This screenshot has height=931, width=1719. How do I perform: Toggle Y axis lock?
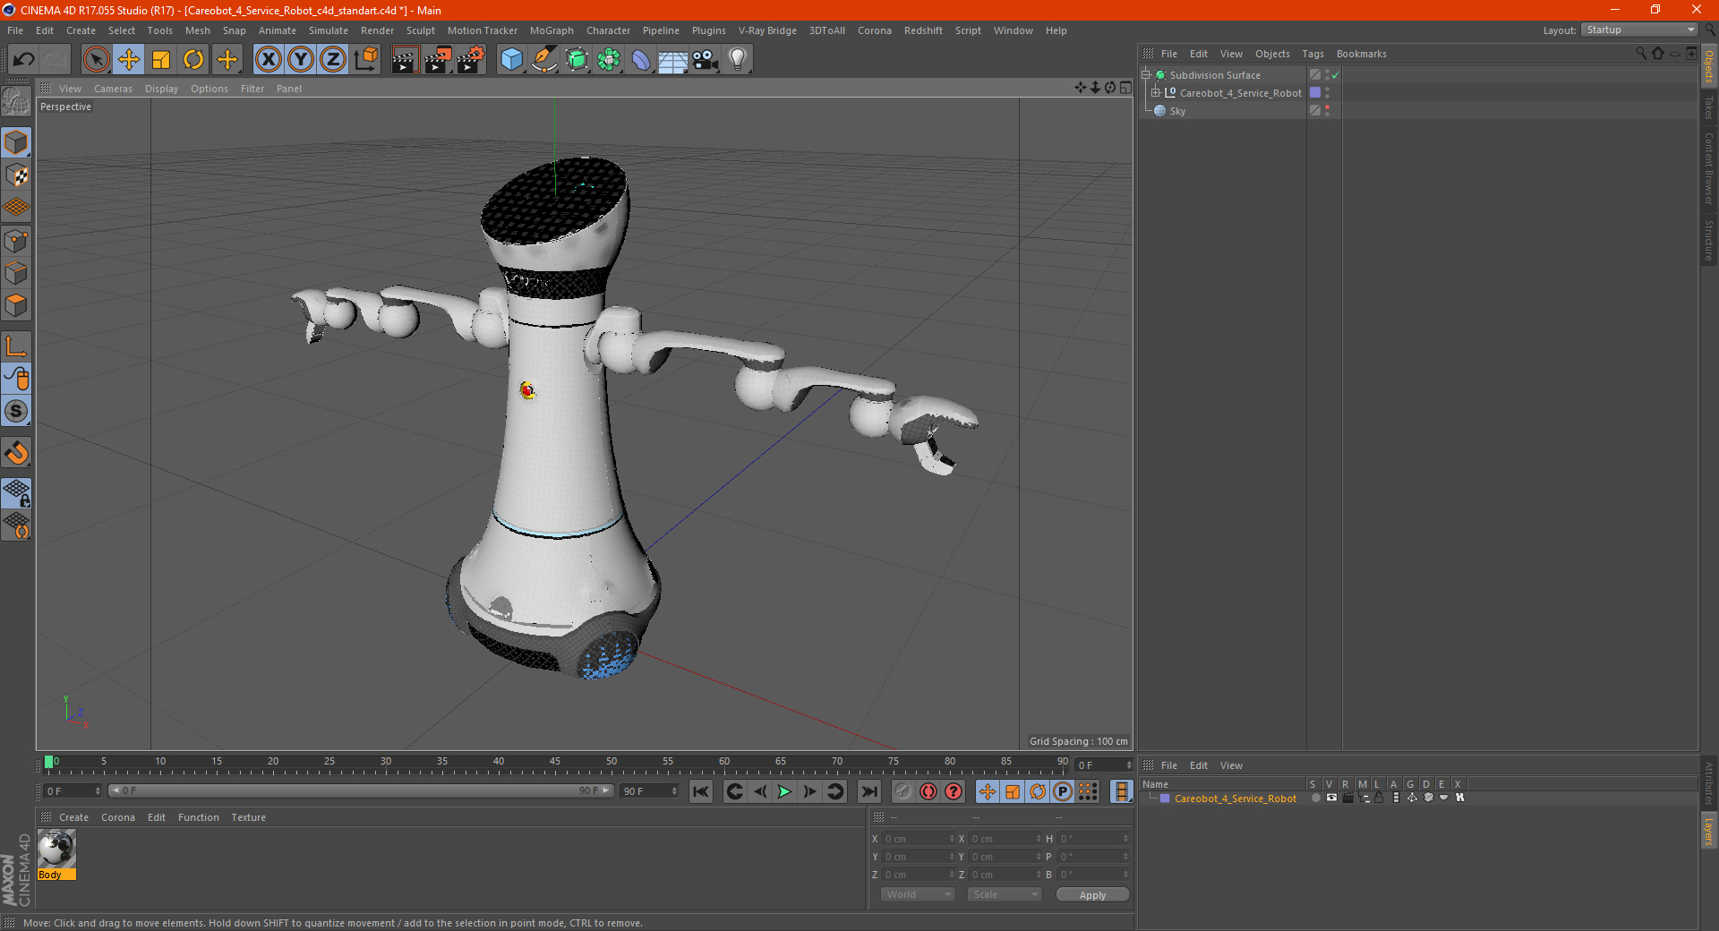301,60
